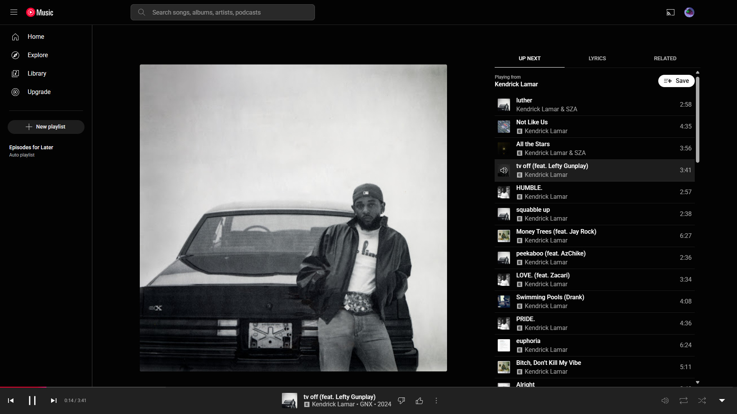Click the GNX album link in player bar
The width and height of the screenshot is (737, 414).
[366, 404]
